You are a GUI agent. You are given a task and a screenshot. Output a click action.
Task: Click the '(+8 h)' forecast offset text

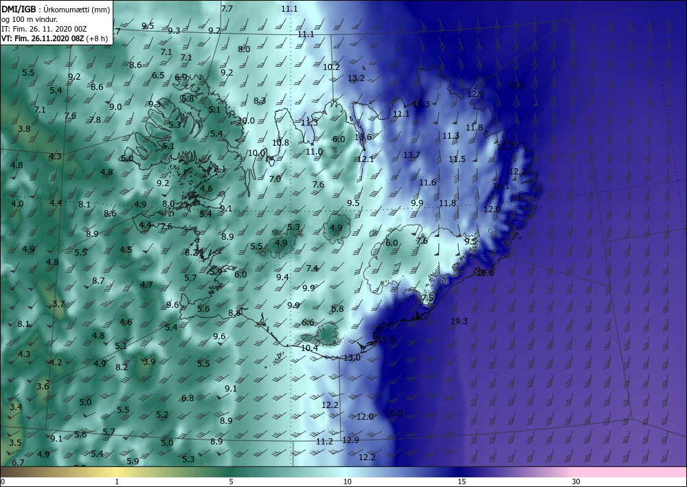pyautogui.click(x=98, y=38)
